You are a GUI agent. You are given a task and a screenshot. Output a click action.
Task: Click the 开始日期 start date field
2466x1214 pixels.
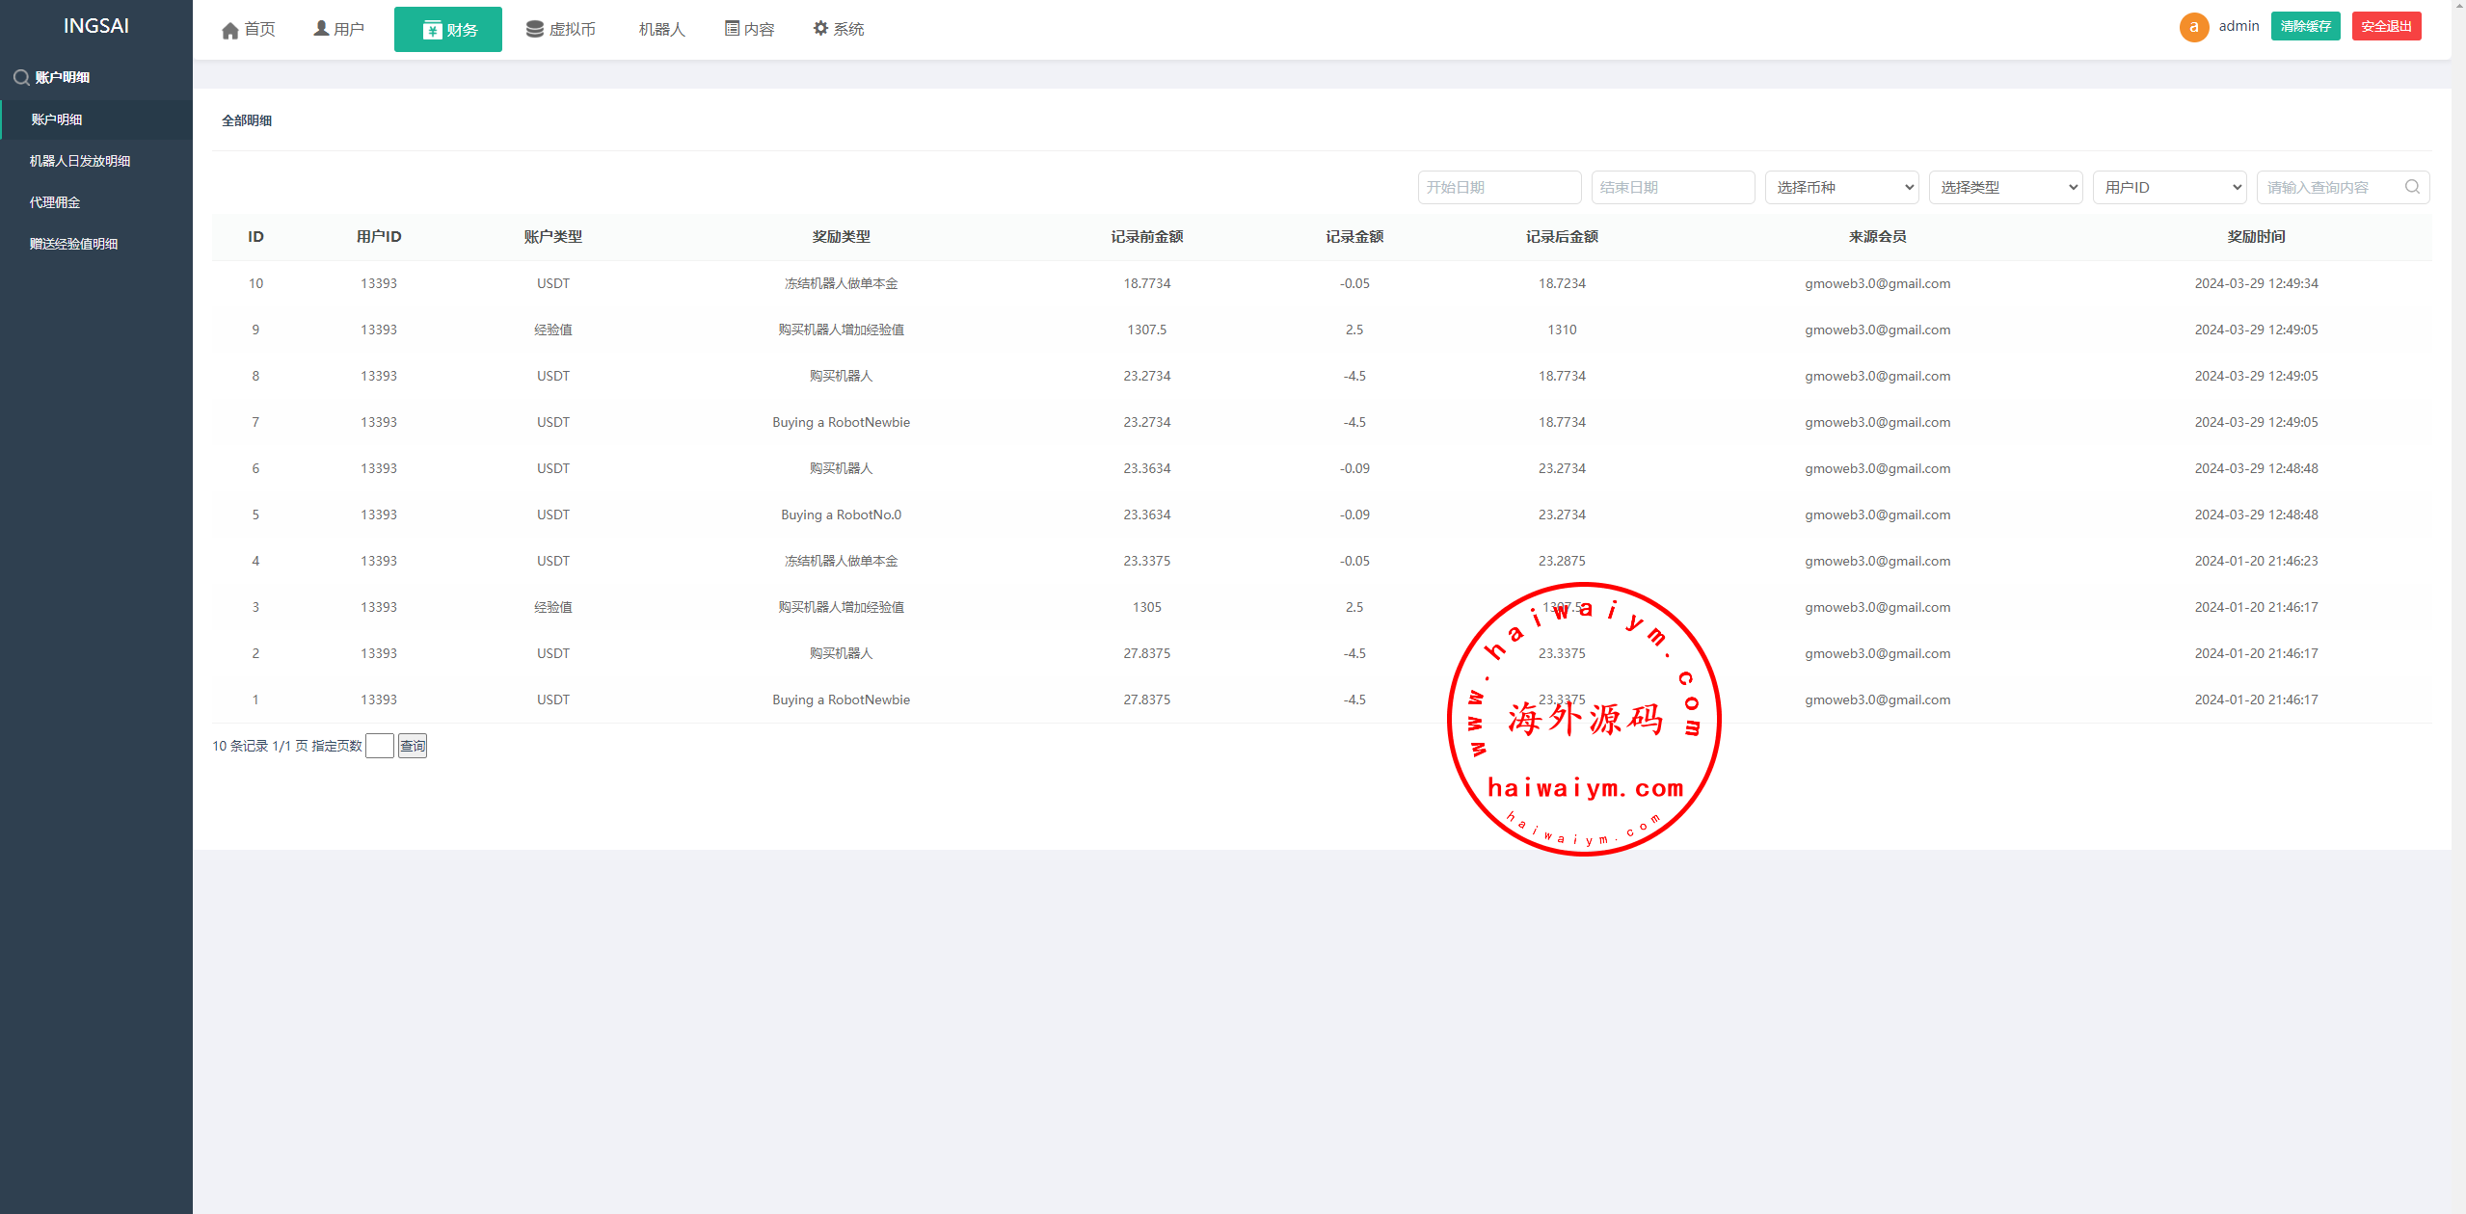click(x=1499, y=187)
